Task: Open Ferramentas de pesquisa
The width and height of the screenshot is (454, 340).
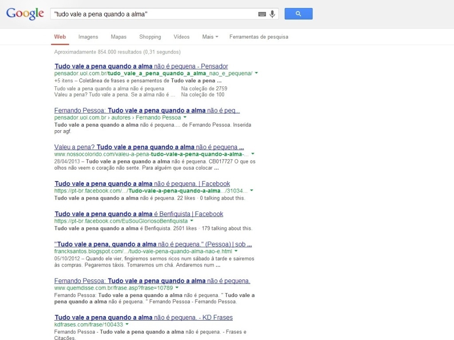Action: tap(258, 37)
